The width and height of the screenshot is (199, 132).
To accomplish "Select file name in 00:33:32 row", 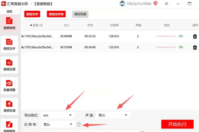I will [x=37, y=36].
